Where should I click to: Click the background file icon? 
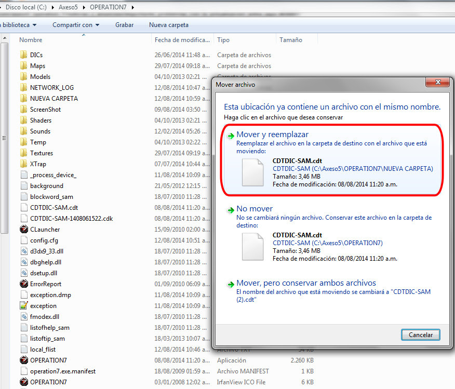click(x=24, y=185)
